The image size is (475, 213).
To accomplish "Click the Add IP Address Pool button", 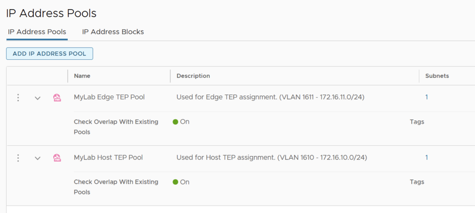I will point(50,54).
